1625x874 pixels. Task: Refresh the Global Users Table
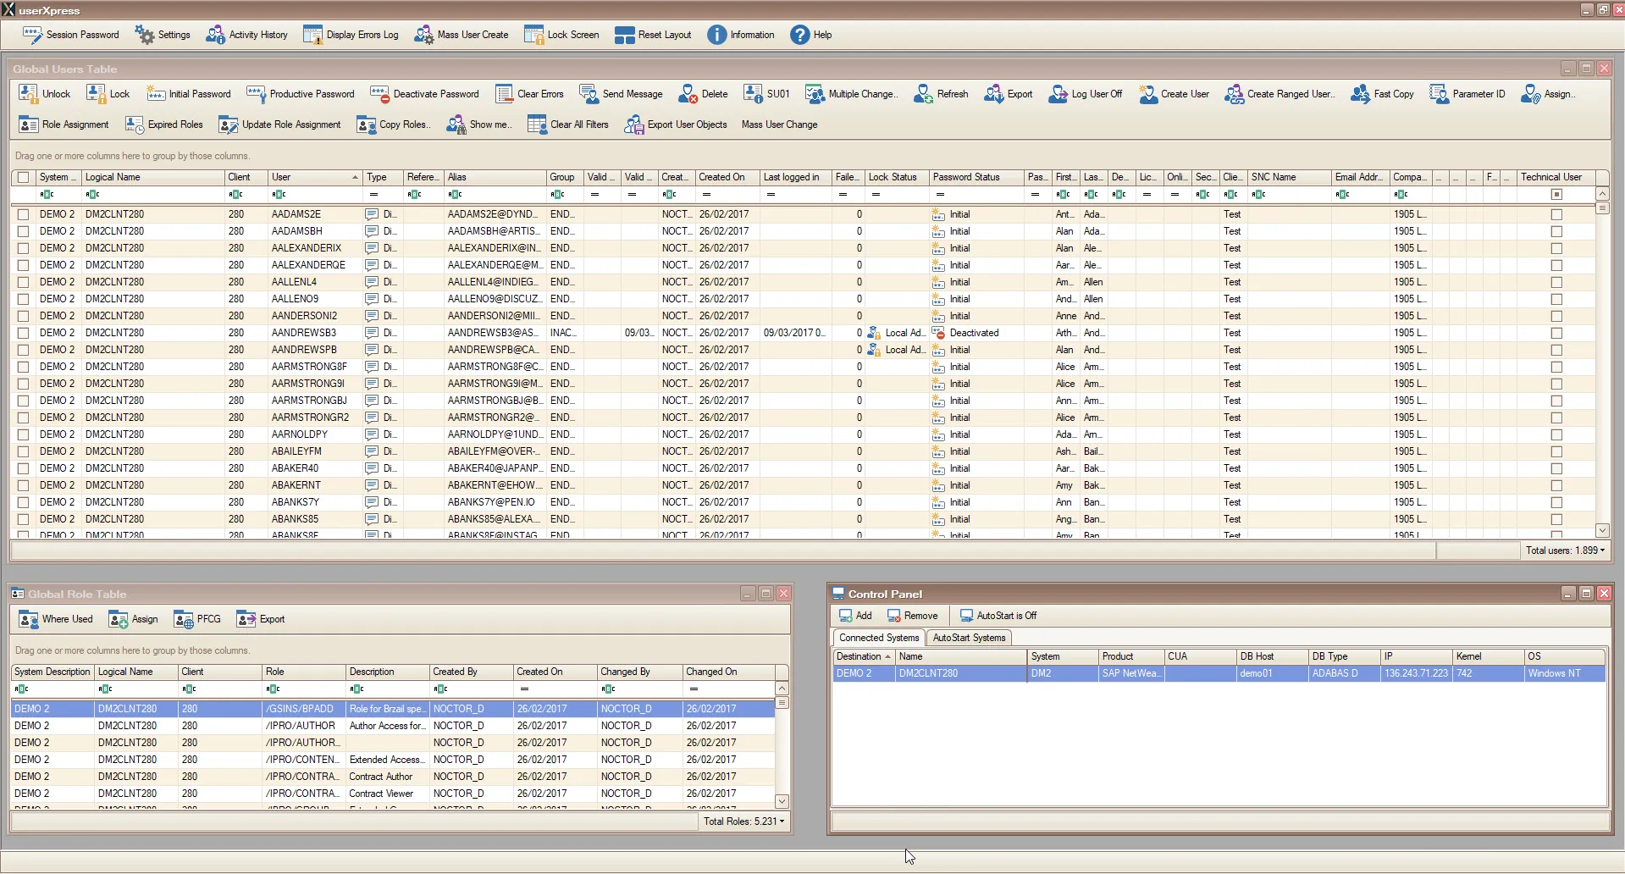(942, 94)
